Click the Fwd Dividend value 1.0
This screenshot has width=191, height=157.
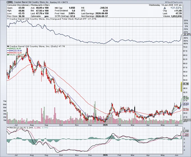73,11
